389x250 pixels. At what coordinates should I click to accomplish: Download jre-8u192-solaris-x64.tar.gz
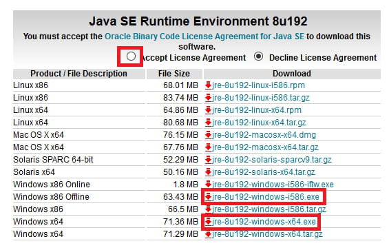264,172
